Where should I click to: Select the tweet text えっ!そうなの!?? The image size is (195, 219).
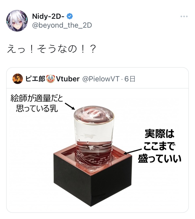coord(51,49)
